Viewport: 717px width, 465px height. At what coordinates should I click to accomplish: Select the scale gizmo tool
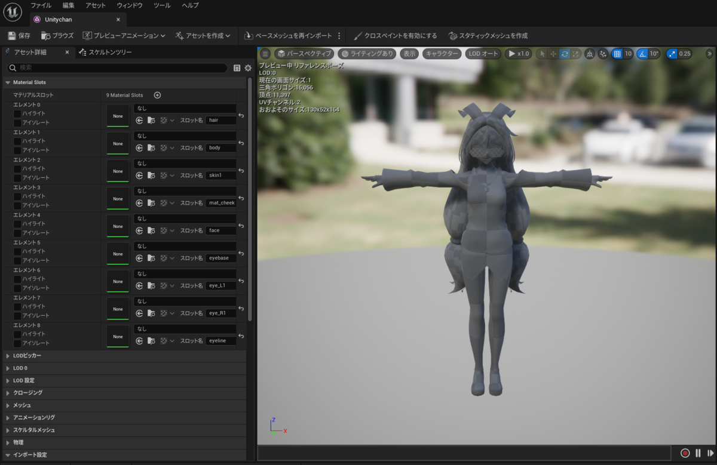point(575,54)
